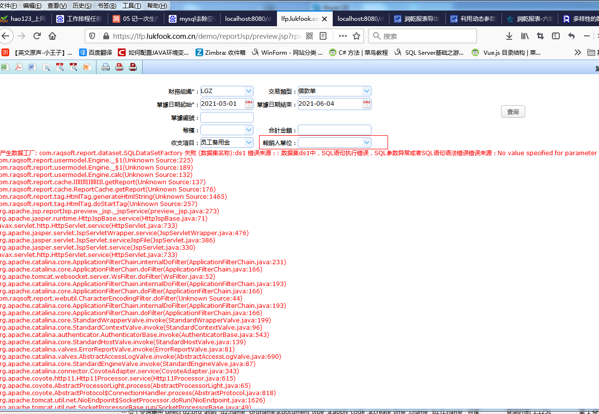
Task: Open calendar for 單據日期結束
Action: 367,104
